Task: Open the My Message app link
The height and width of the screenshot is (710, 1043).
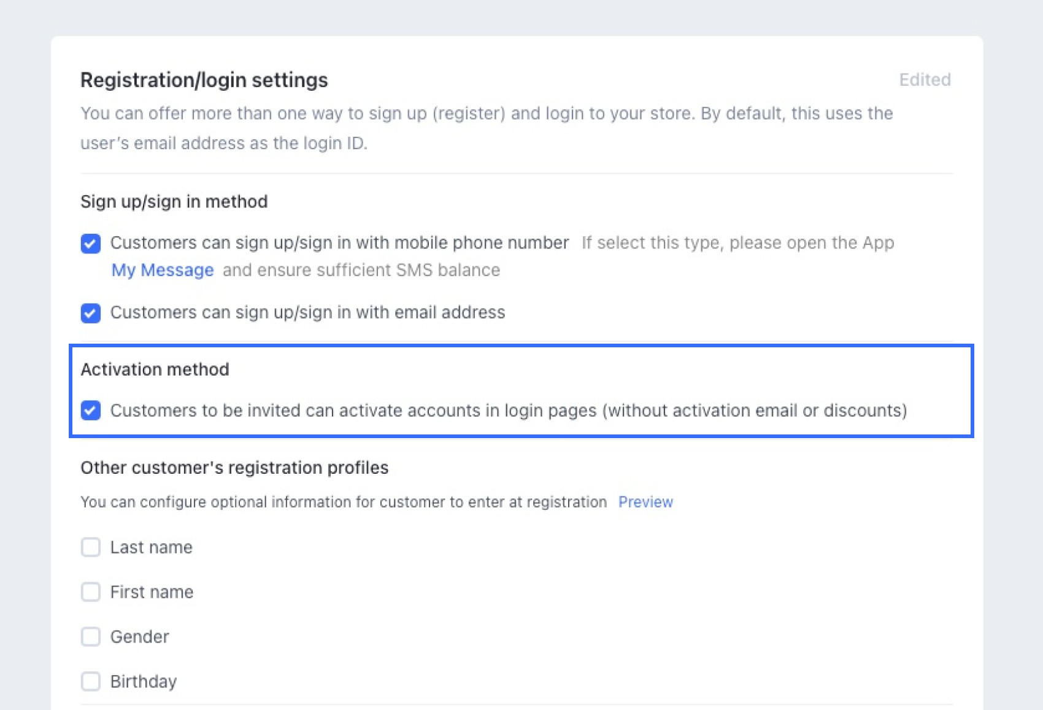Action: click(x=163, y=271)
